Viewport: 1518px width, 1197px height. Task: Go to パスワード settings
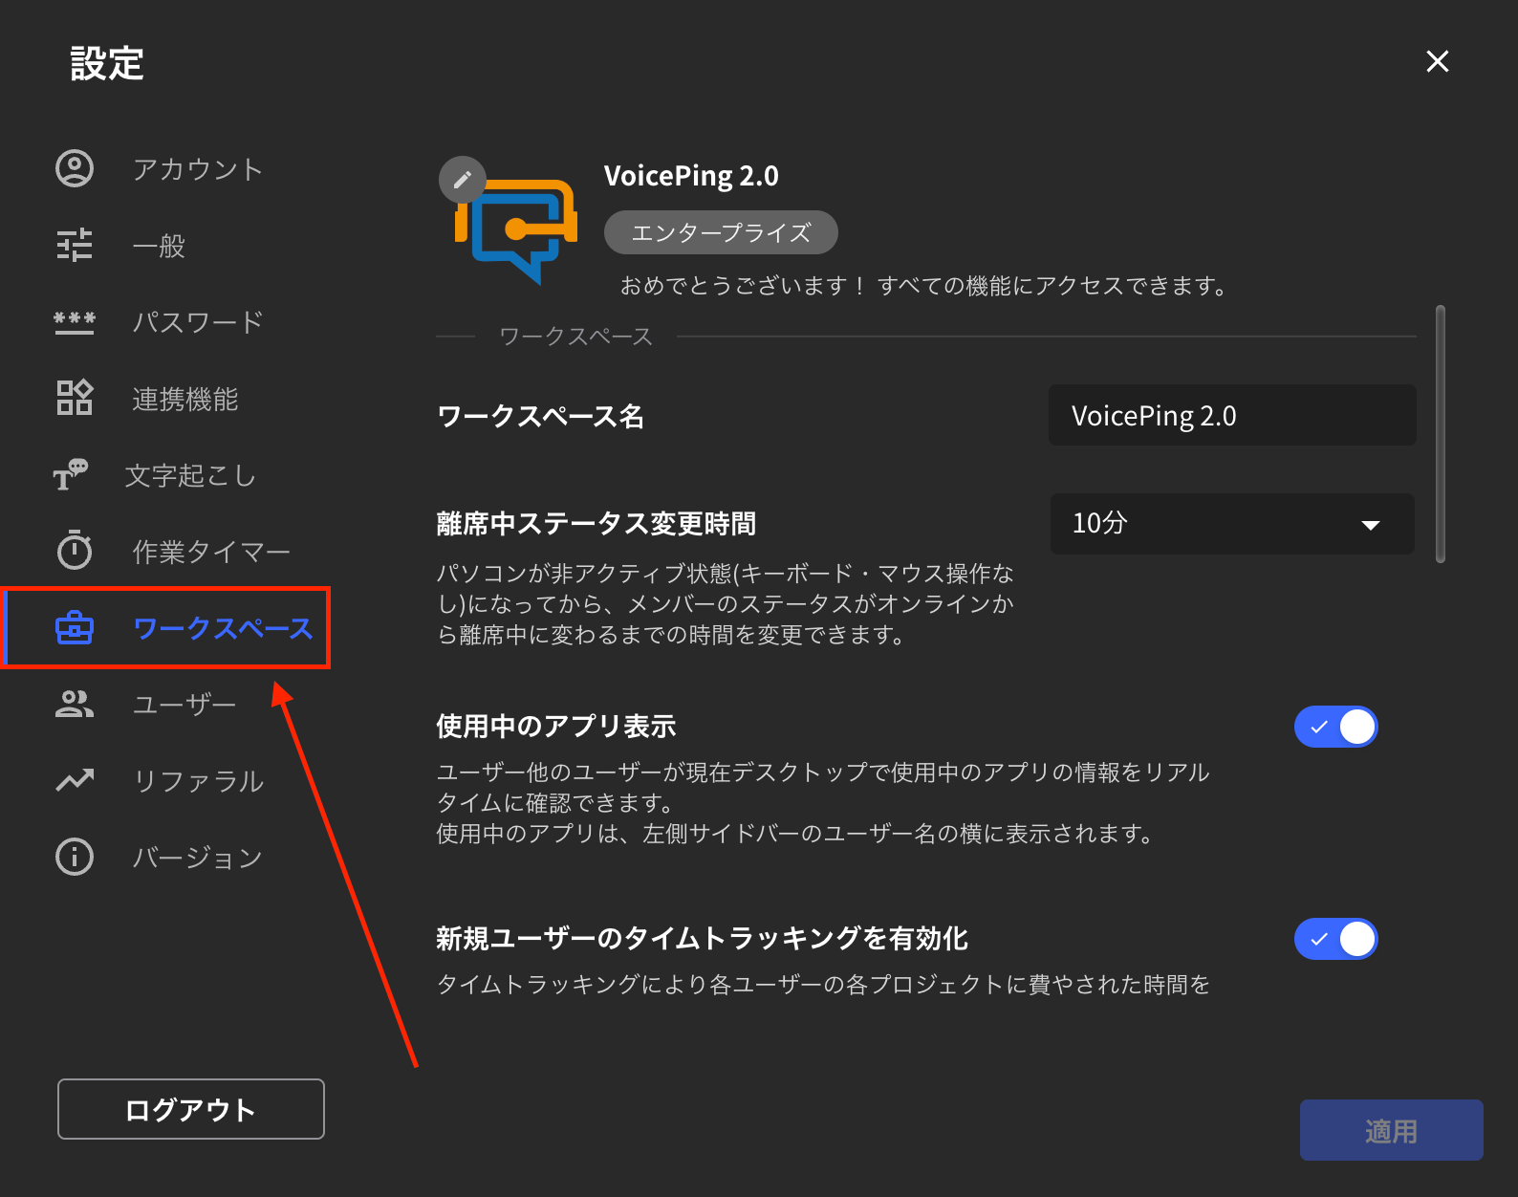coord(198,322)
